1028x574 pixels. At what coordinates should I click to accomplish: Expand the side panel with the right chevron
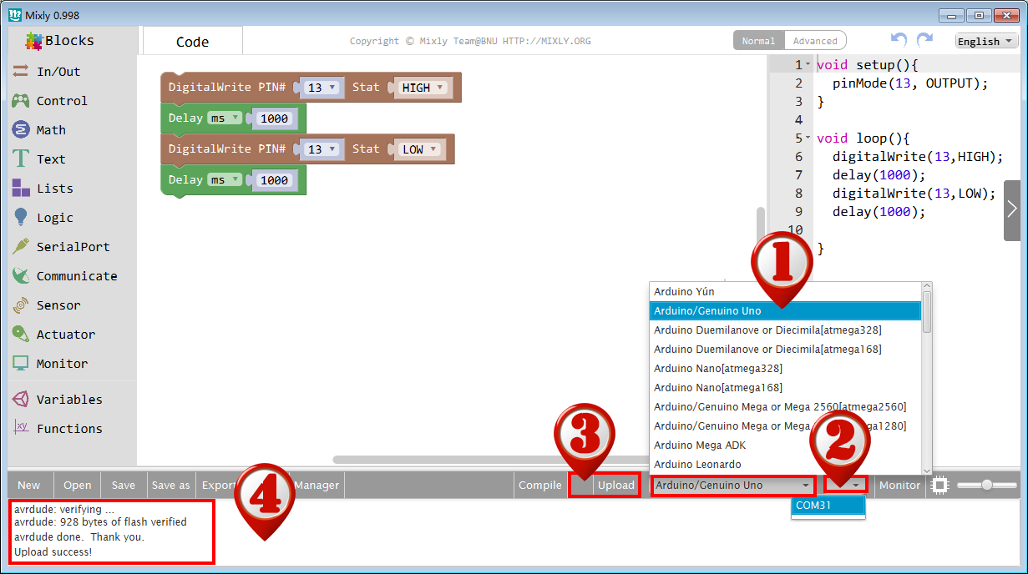tap(1012, 210)
